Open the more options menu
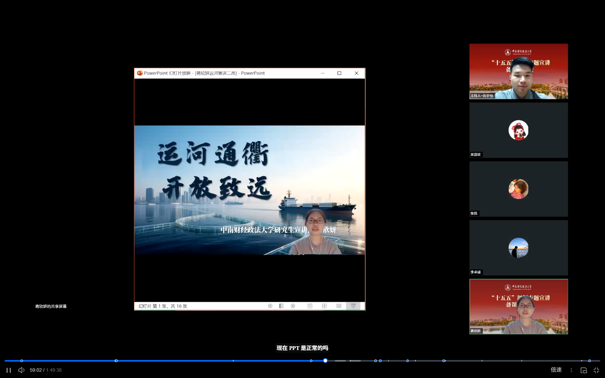This screenshot has width=605, height=378. (571, 370)
